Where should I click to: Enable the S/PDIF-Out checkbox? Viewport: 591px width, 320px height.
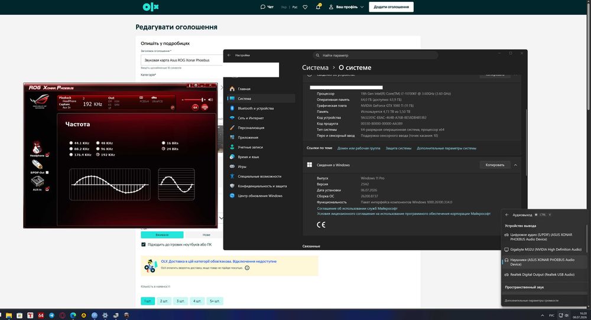[47, 172]
